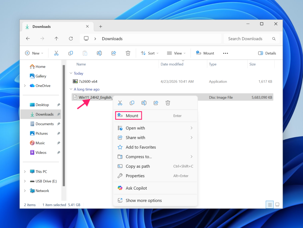The image size is (303, 228).
Task: Open the View dropdown
Action: [176, 53]
